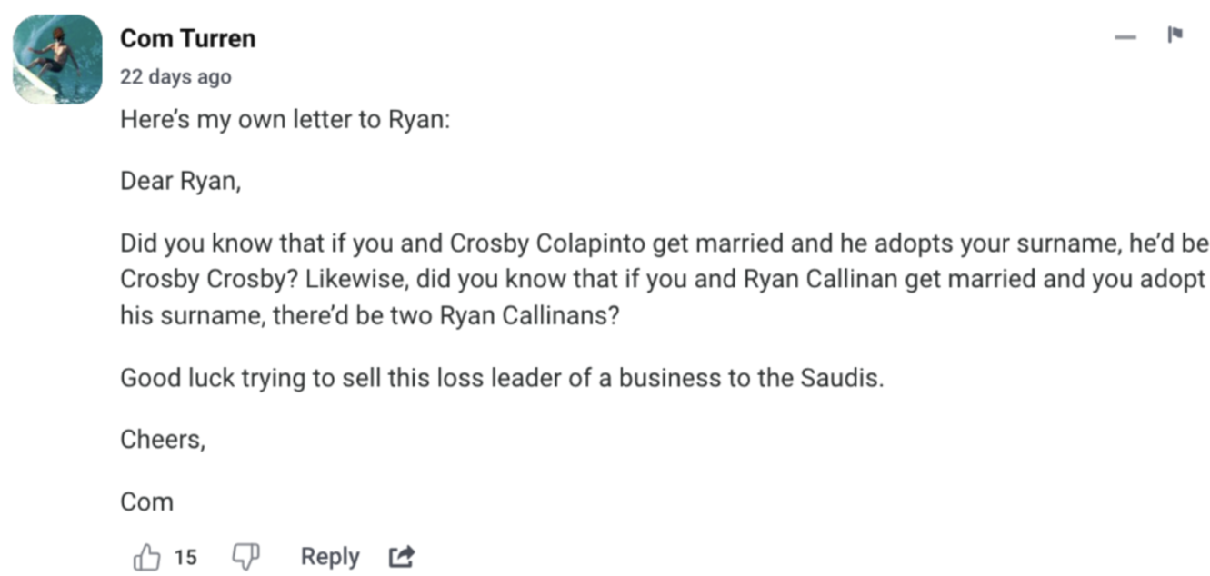Image resolution: width=1210 pixels, height=576 pixels.
Task: Click the like count of 15
Action: pos(185,556)
